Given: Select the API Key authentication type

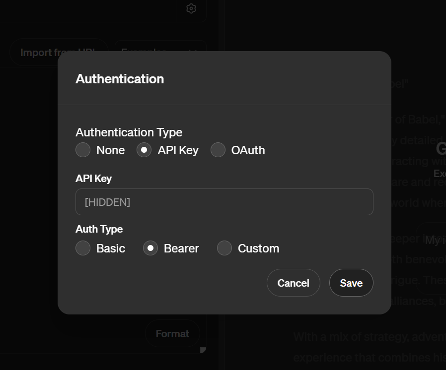Looking at the screenshot, I should point(144,150).
